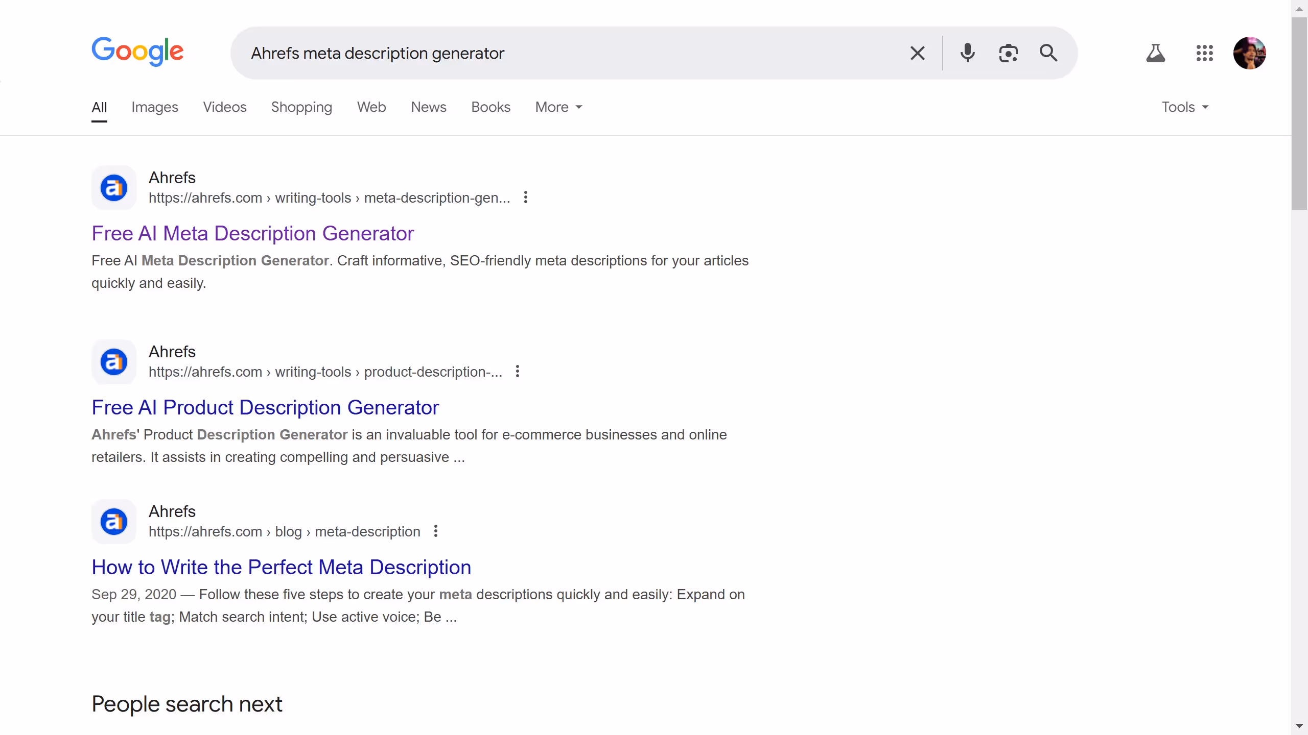Screen dimensions: 1308x735
Task: Open your Google account profile picture
Action: click(1250, 53)
